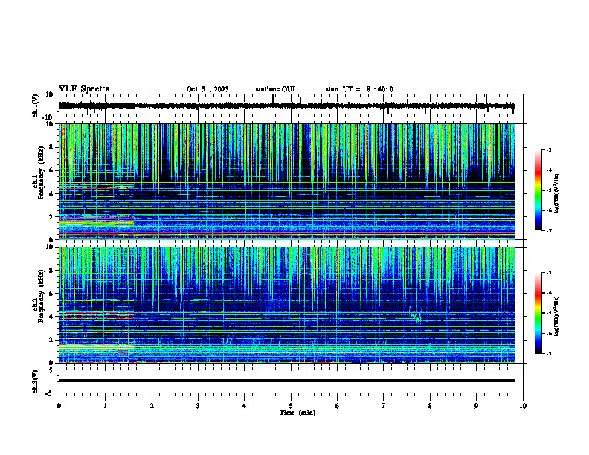Click the time axis tick label "8"
589x455 pixels.
coord(430,406)
